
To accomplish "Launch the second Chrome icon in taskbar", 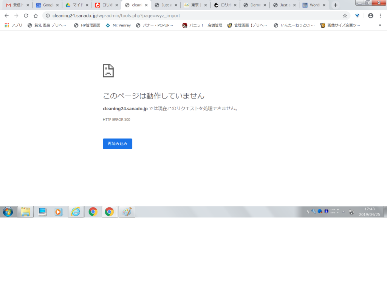I will 109,211.
